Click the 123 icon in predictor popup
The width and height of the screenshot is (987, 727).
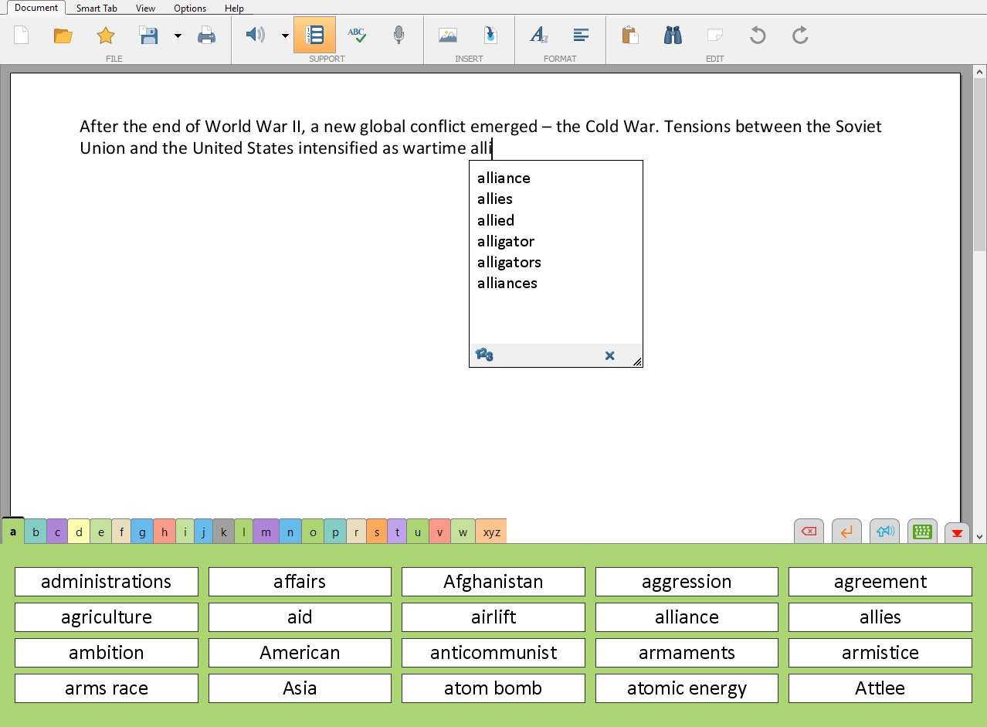(484, 355)
